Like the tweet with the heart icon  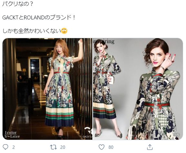(x=101, y=147)
